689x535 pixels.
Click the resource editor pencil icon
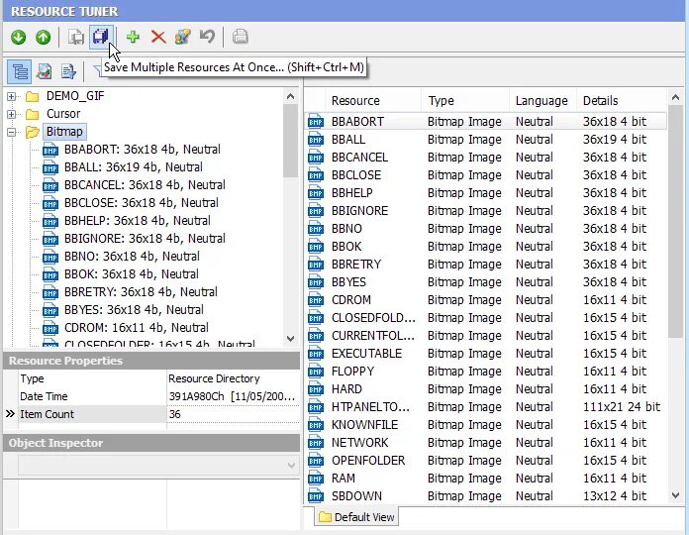[182, 37]
